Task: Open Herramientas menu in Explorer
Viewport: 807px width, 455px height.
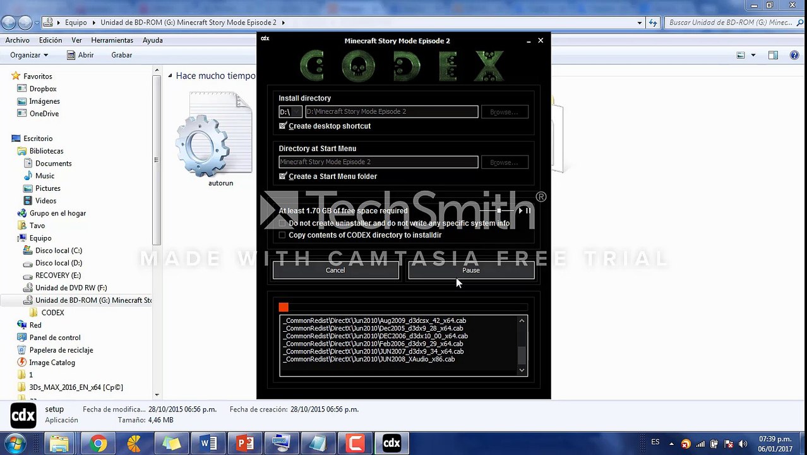Action: click(x=112, y=40)
